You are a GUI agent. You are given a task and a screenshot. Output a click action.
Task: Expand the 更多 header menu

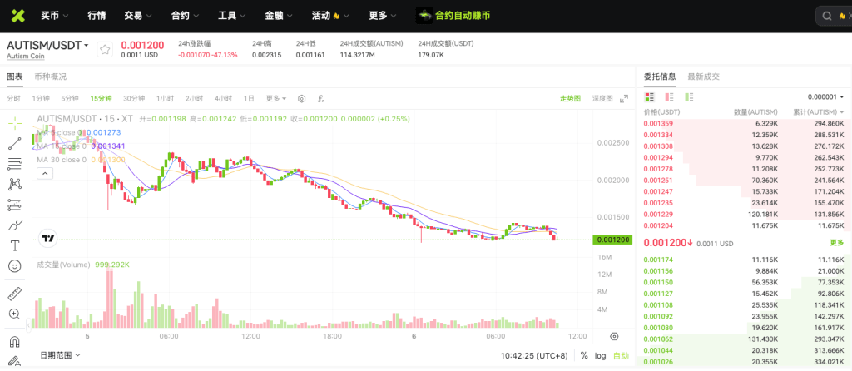pos(383,16)
